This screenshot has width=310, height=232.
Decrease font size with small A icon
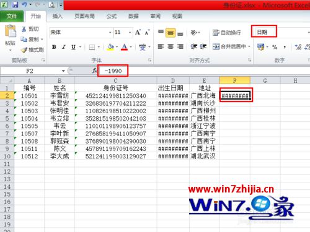[147, 32]
